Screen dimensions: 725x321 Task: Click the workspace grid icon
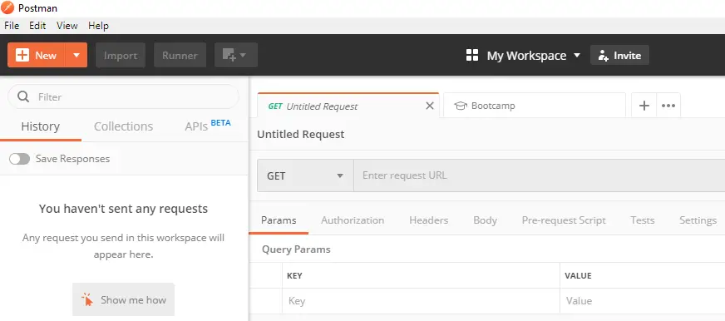point(472,56)
